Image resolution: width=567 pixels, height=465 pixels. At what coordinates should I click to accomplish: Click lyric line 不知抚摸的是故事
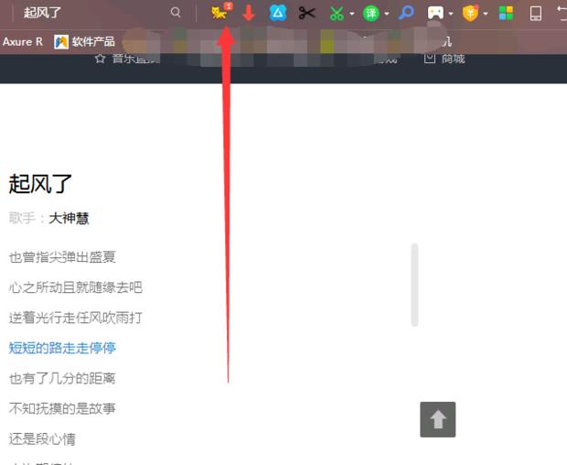[62, 409]
